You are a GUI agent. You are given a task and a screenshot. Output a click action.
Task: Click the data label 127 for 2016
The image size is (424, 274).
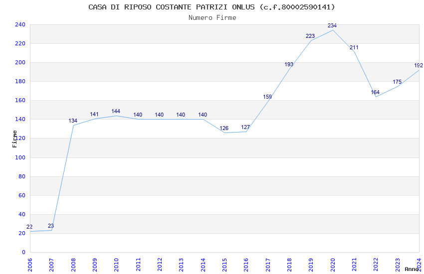click(x=245, y=127)
